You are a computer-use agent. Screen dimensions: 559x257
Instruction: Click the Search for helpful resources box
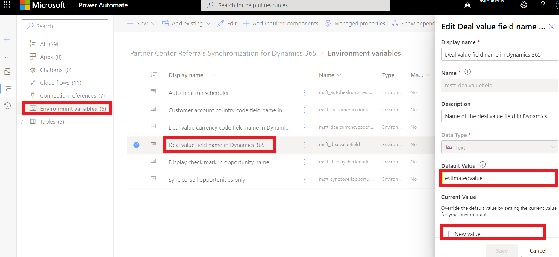point(295,5)
